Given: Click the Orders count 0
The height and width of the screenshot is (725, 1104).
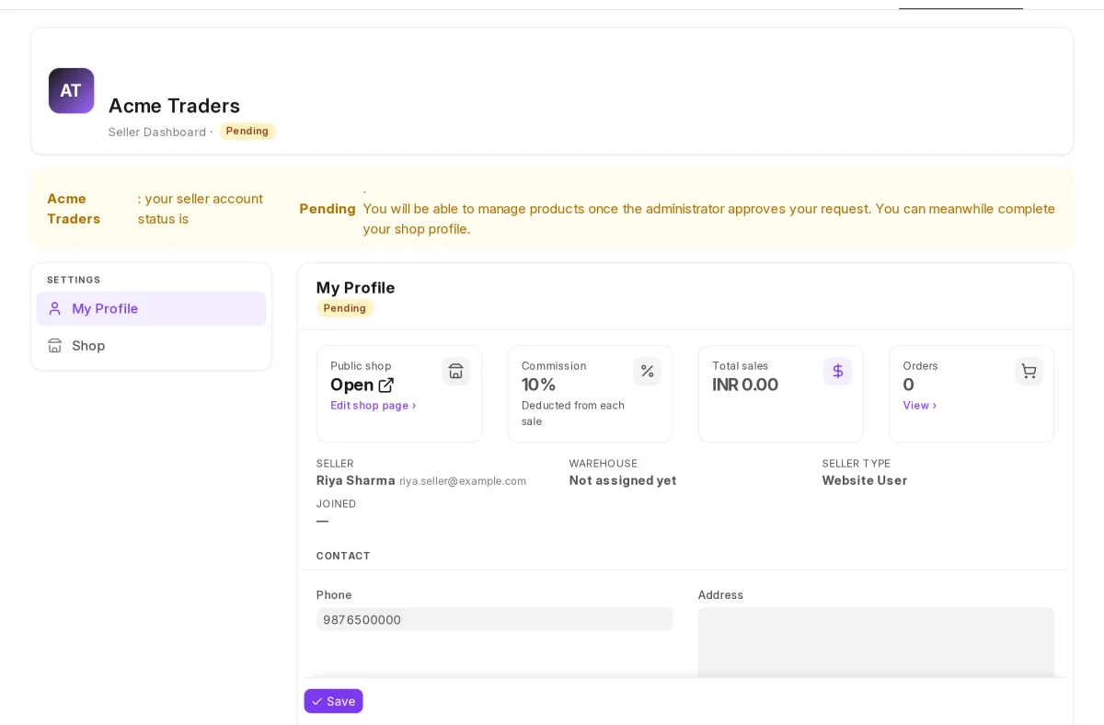Looking at the screenshot, I should coord(908,385).
